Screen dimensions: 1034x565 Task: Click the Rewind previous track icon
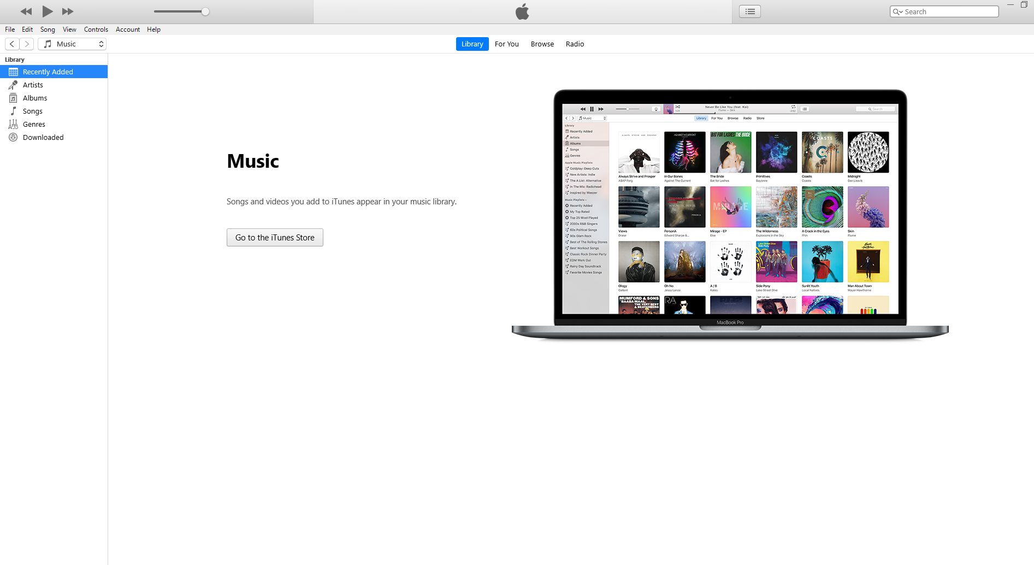pyautogui.click(x=26, y=11)
